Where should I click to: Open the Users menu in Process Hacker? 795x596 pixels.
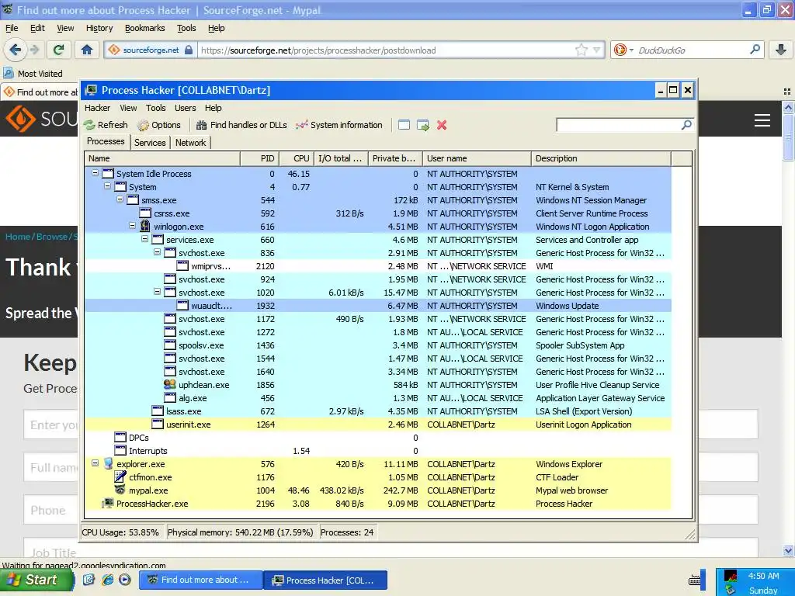click(x=185, y=108)
